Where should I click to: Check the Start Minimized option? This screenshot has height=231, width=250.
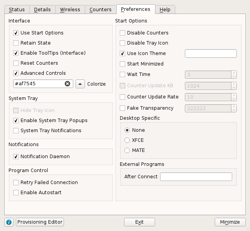pyautogui.click(x=122, y=64)
